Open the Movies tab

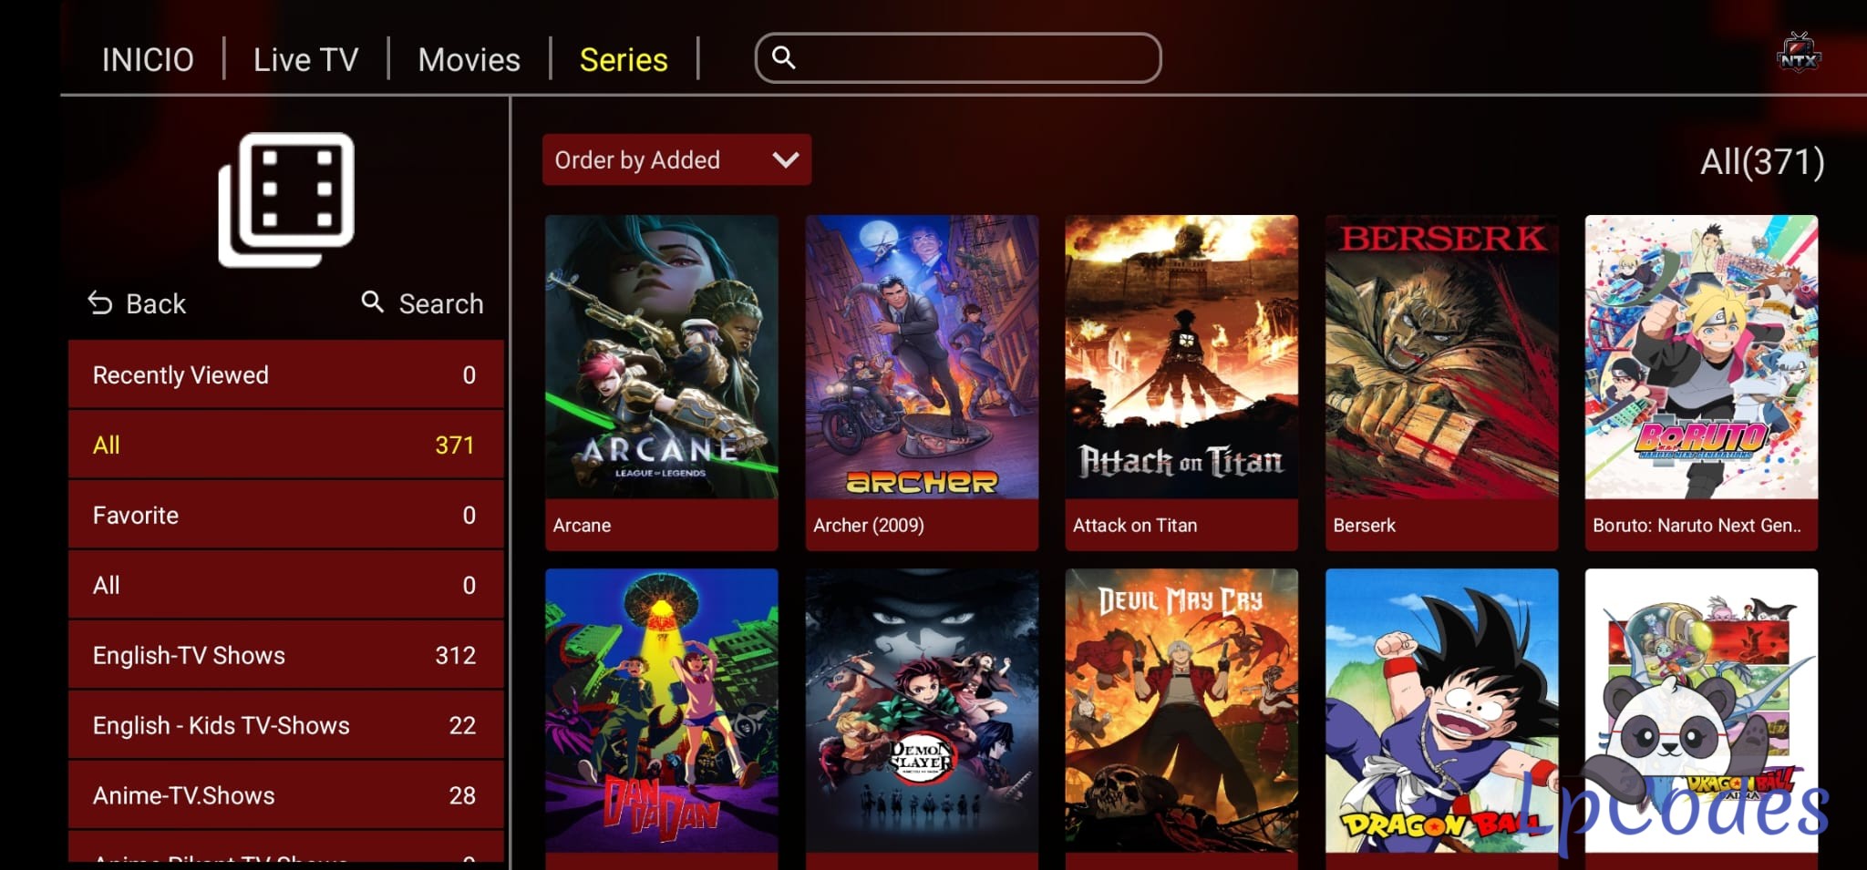pos(469,60)
